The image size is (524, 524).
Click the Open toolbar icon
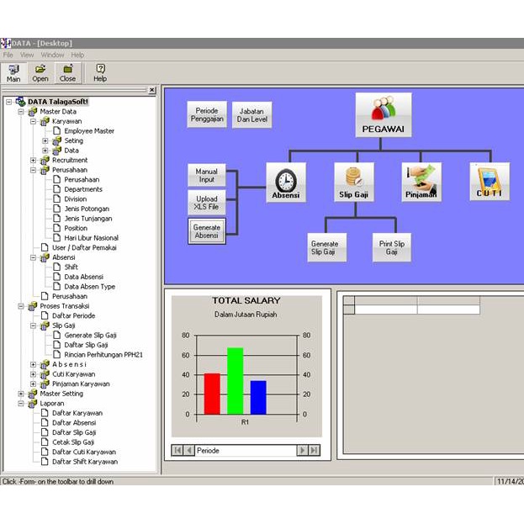40,73
